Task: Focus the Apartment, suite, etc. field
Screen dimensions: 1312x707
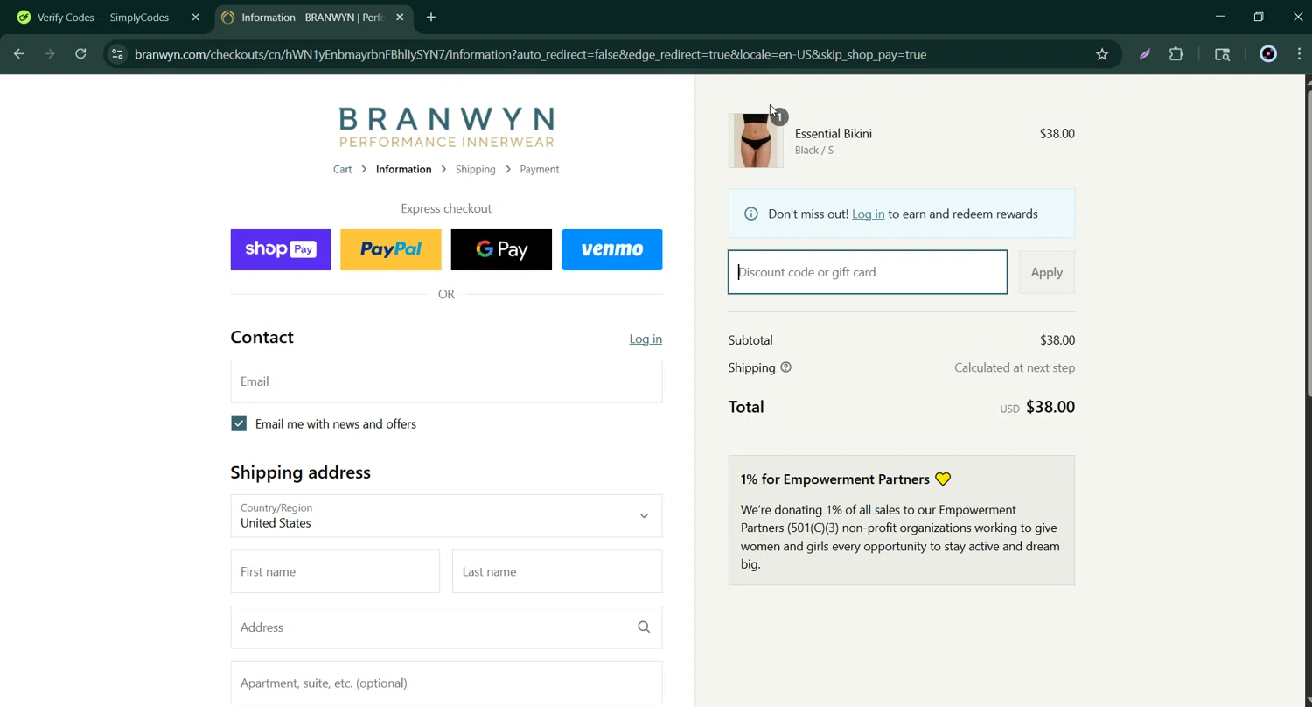Action: 446,682
